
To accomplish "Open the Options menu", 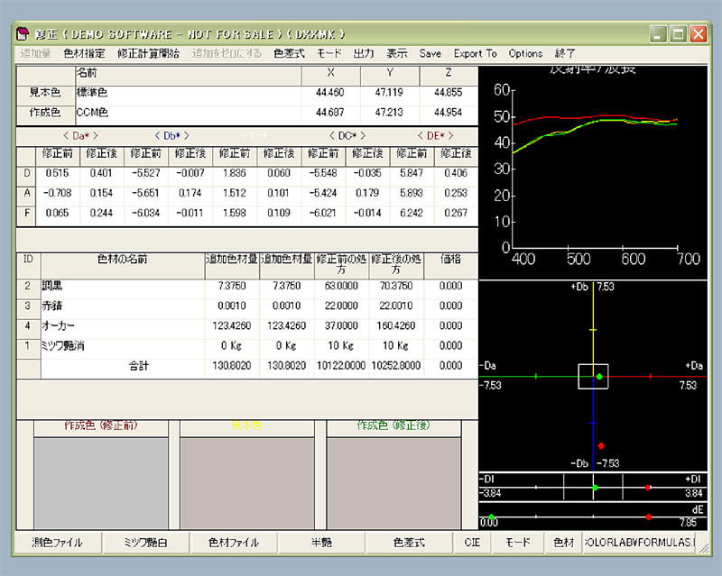I will point(525,54).
